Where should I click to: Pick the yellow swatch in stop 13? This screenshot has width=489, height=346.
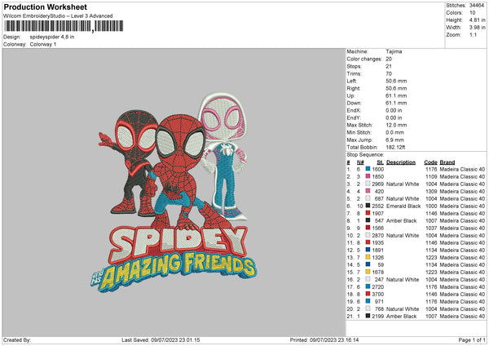pos(368,257)
